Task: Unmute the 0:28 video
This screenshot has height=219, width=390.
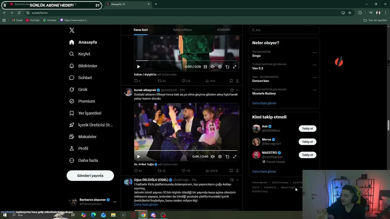Action: tap(213, 67)
